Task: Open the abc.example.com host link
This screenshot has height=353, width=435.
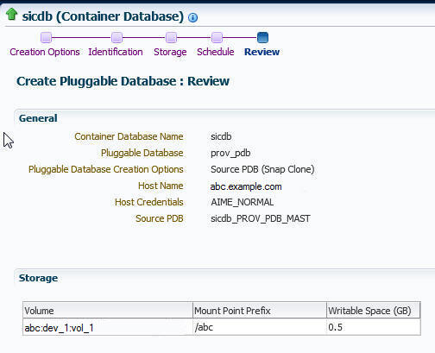Action: click(x=246, y=186)
